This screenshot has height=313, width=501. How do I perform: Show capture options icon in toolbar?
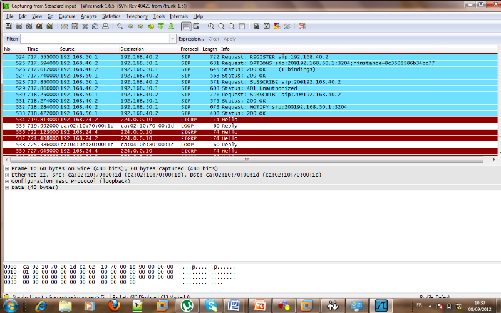tap(19, 26)
